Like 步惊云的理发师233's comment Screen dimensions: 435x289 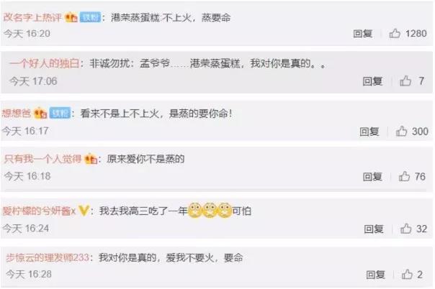[x=407, y=275]
